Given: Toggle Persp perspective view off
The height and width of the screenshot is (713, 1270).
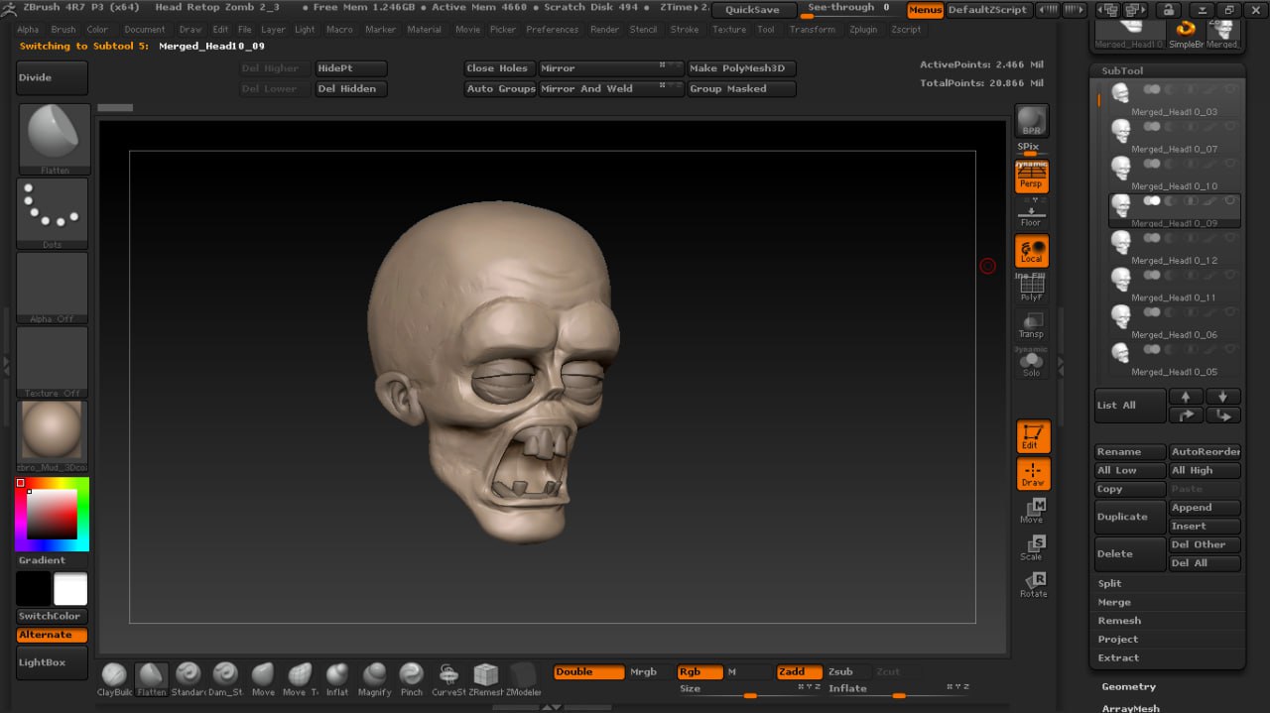Looking at the screenshot, I should click(1032, 177).
